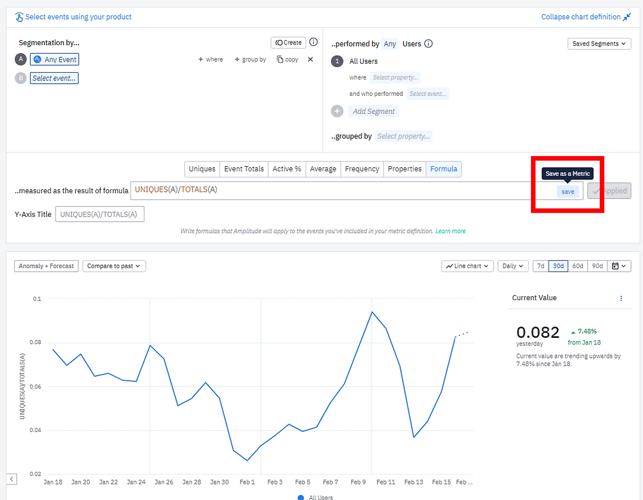This screenshot has height=500, width=643.
Task: Click the segment number 1 badge
Action: pos(337,61)
